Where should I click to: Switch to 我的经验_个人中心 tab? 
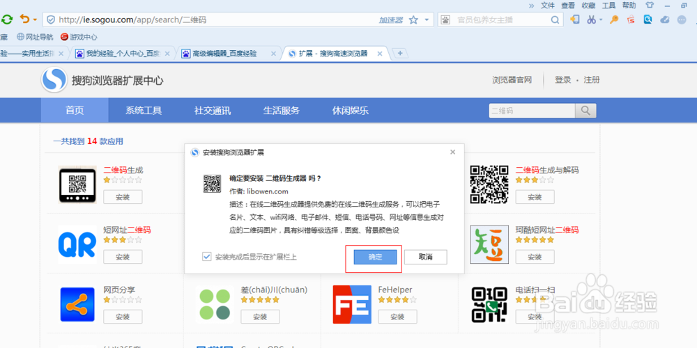tap(122, 54)
